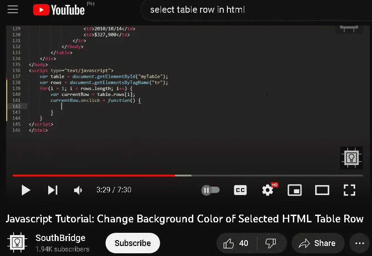
Task: Like the video with 40 likes
Action: click(x=236, y=243)
